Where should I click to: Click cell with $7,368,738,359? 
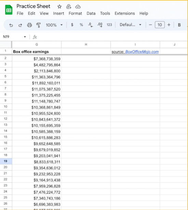pyautogui.click(x=37, y=59)
